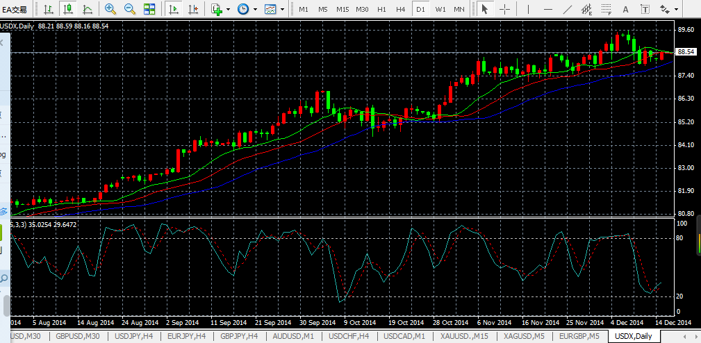Select the W1 weekly timeframe
Image resolution: width=701 pixels, height=343 pixels.
pyautogui.click(x=440, y=10)
